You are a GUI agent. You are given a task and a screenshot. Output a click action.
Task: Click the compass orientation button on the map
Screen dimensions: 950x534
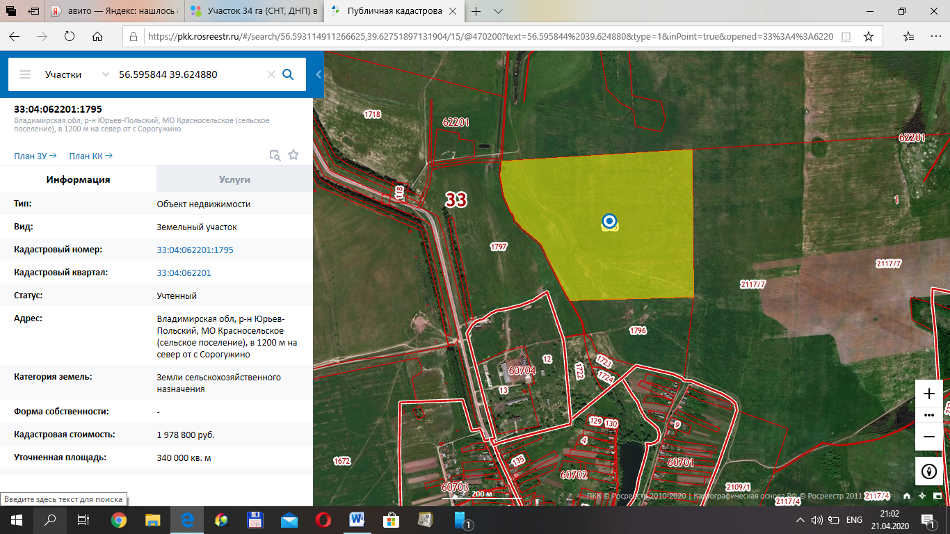coord(928,470)
